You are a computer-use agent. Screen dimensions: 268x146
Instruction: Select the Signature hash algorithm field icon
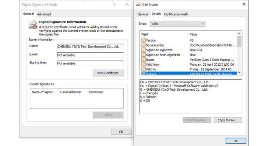(x=144, y=55)
